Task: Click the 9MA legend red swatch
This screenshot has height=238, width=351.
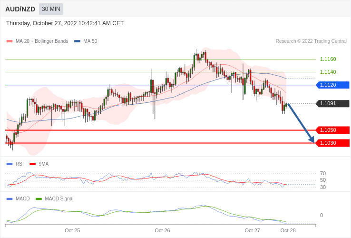Action: (33, 164)
